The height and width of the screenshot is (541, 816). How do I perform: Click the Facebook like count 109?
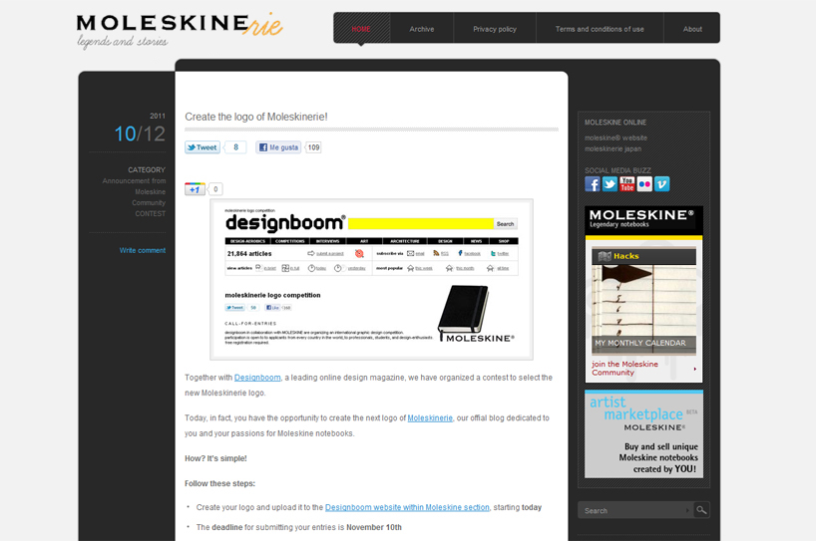(313, 147)
